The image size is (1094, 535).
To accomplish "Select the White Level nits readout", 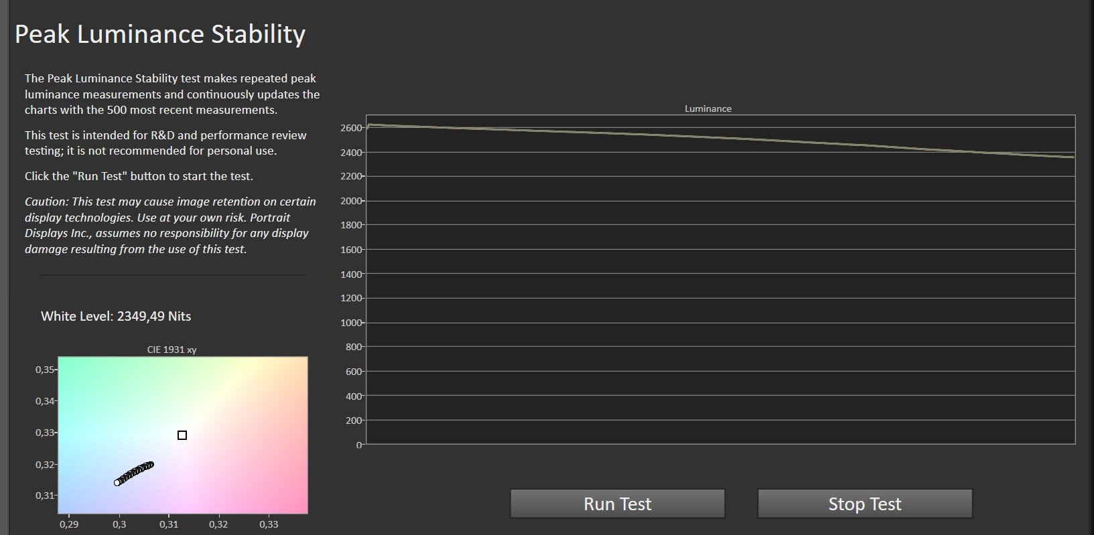I will (x=116, y=316).
